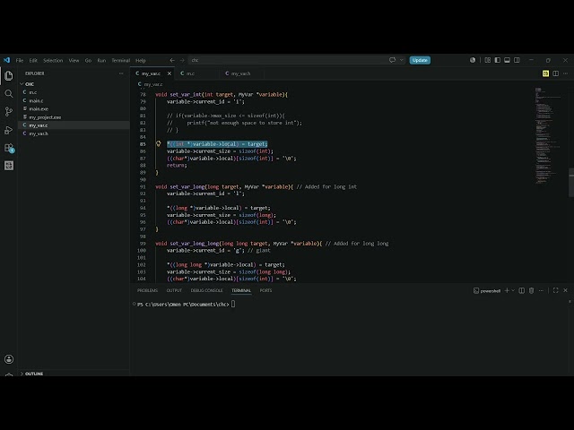Click the Update button

tap(420, 60)
